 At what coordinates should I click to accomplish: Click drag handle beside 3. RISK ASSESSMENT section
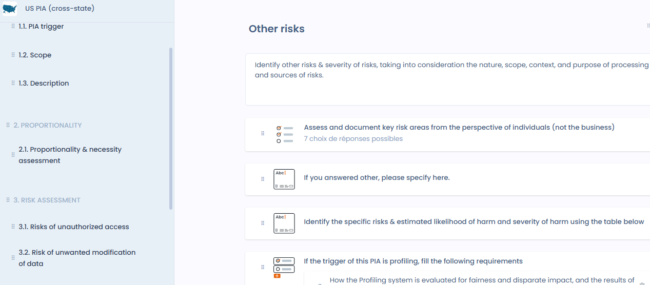[x=8, y=200]
